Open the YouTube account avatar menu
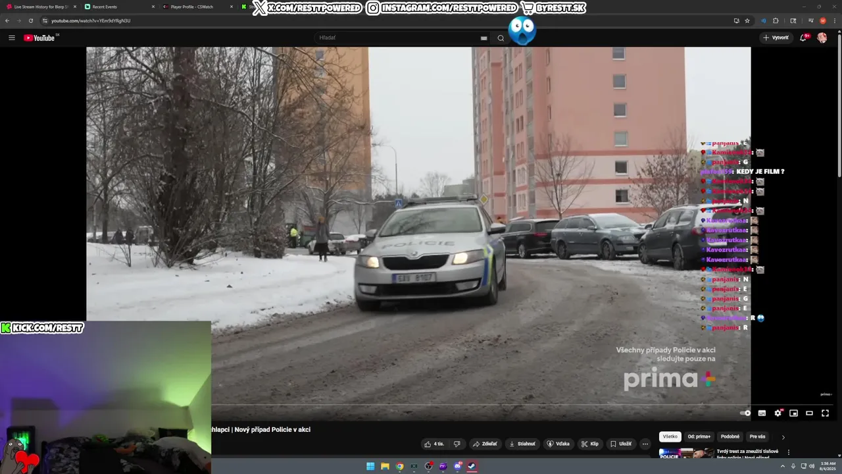842x474 pixels. coord(822,38)
